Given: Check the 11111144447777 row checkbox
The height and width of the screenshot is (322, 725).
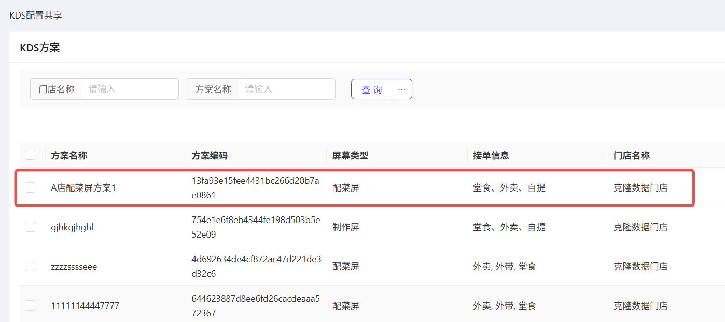Looking at the screenshot, I should pyautogui.click(x=30, y=305).
